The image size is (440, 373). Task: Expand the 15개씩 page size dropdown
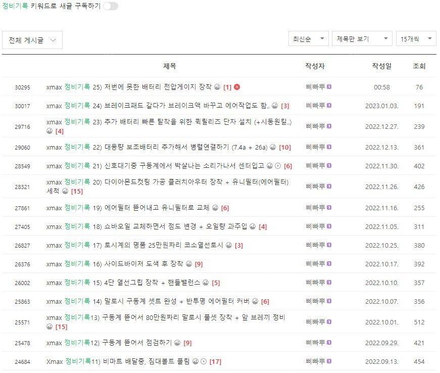coord(416,39)
